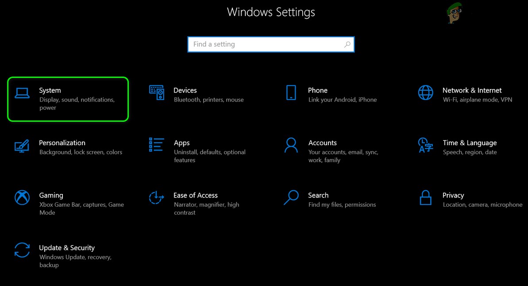Click the magnifier inside the search box

click(x=347, y=44)
